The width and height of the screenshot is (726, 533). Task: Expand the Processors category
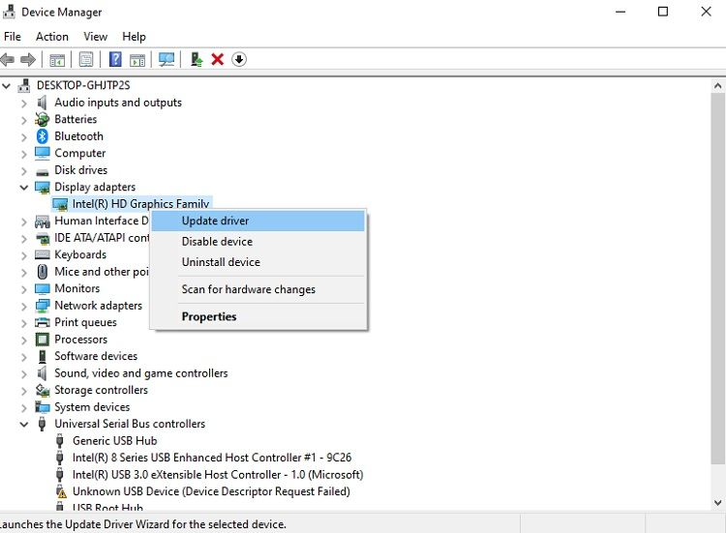[24, 340]
